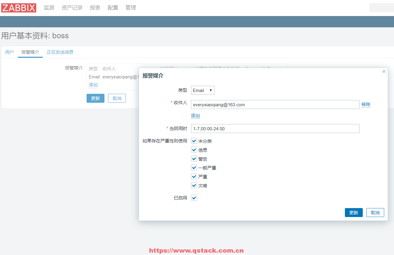Click the 添加 link under recipient field

195,116
